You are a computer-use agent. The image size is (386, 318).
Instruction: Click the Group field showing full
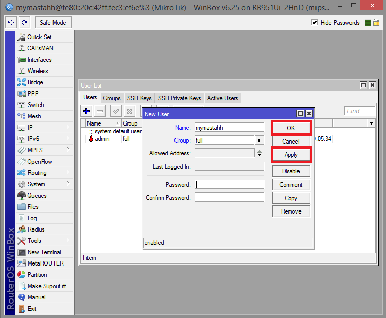click(224, 140)
